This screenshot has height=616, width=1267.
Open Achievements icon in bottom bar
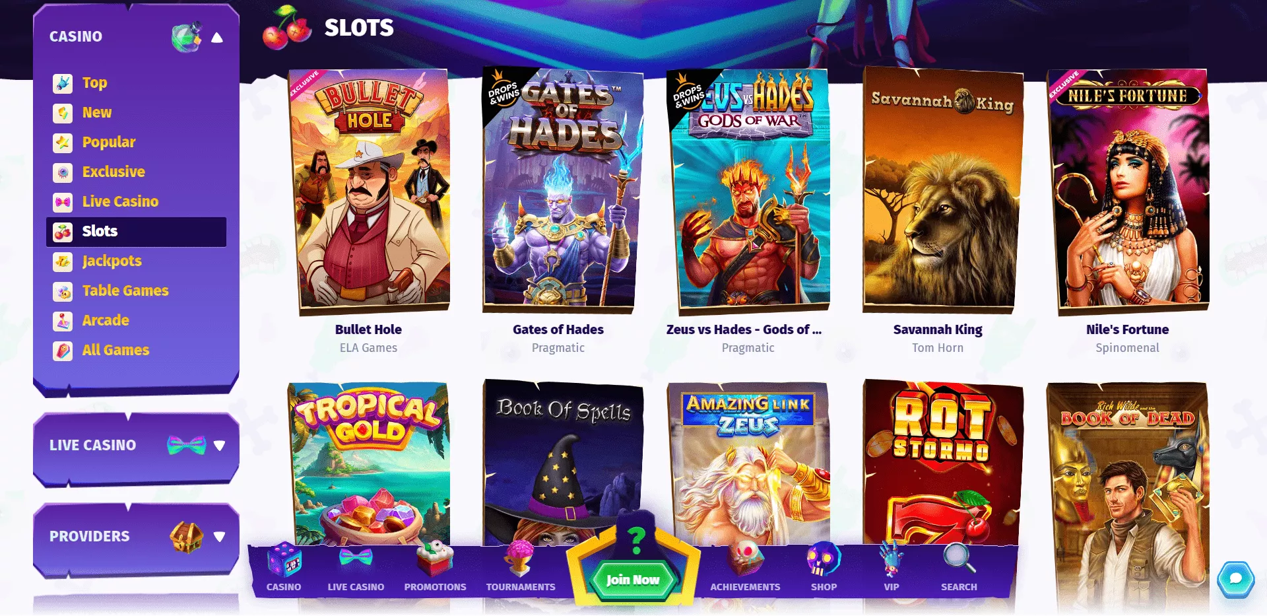point(745,559)
